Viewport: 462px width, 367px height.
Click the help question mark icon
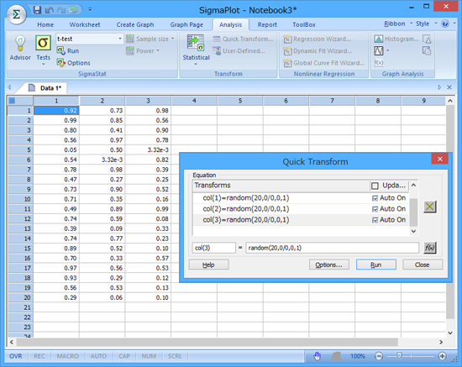(x=445, y=24)
